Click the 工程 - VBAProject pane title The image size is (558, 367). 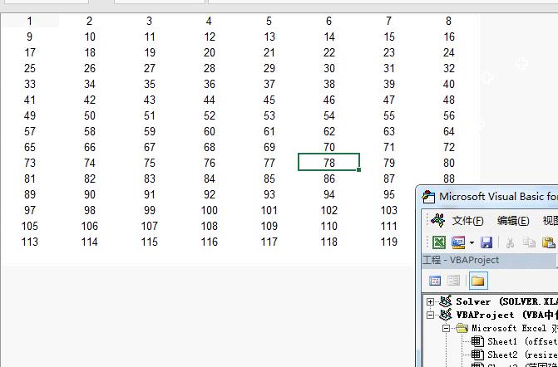pos(461,260)
